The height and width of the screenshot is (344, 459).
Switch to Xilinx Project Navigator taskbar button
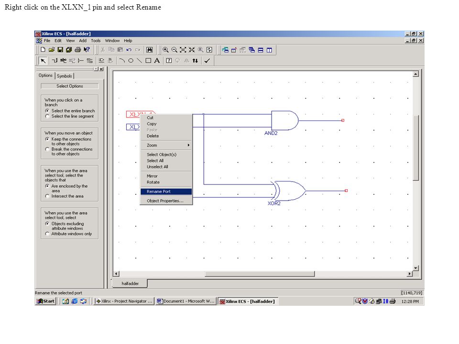click(x=124, y=301)
